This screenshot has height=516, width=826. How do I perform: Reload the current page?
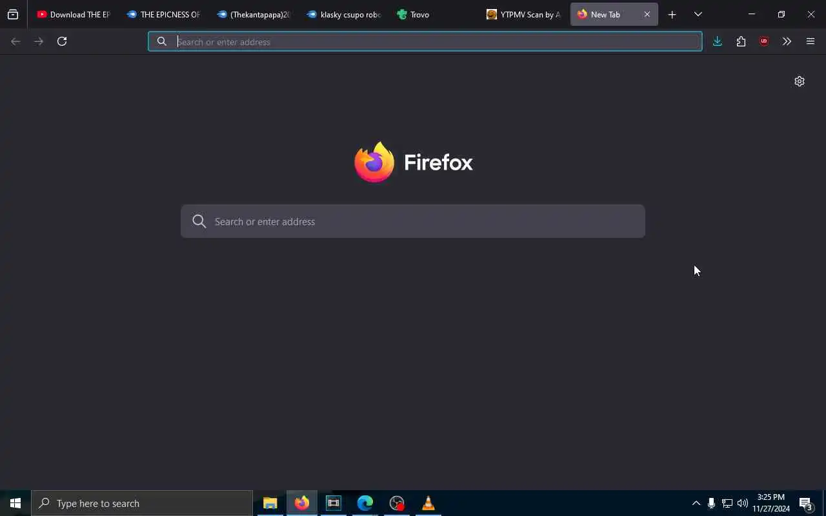click(62, 41)
